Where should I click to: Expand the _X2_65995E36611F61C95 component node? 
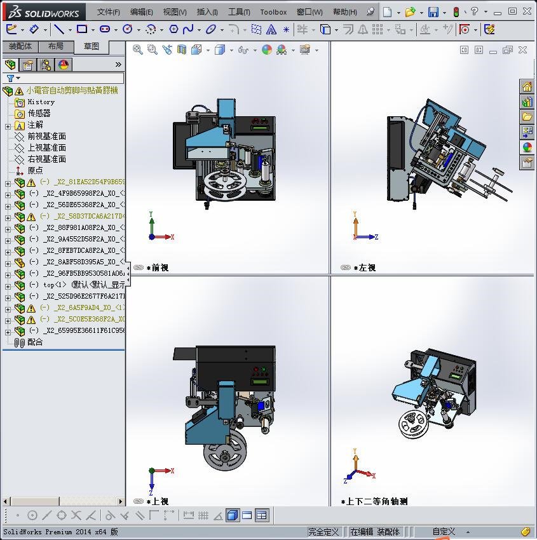[x=8, y=332]
